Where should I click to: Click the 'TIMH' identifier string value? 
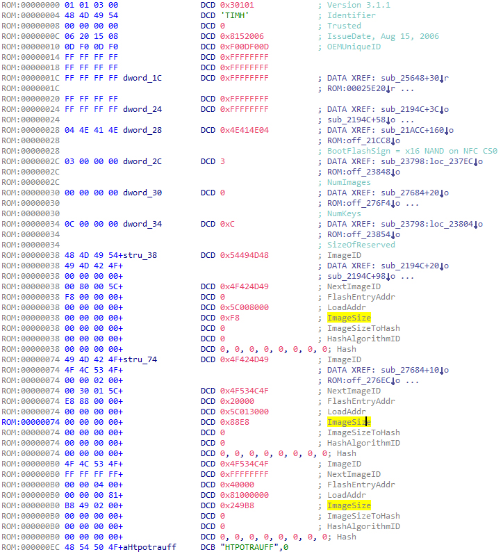click(235, 15)
